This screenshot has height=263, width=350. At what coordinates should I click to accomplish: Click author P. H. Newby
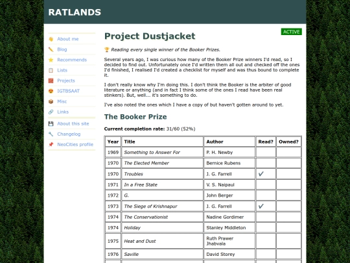[220, 153]
